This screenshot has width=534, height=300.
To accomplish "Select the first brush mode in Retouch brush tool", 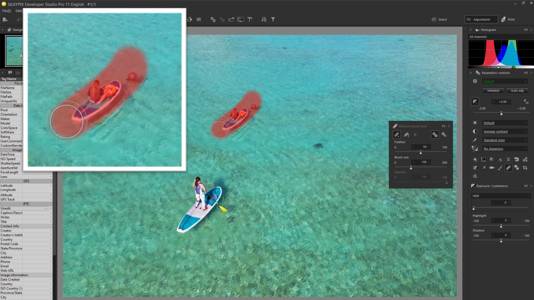I will pyautogui.click(x=397, y=135).
